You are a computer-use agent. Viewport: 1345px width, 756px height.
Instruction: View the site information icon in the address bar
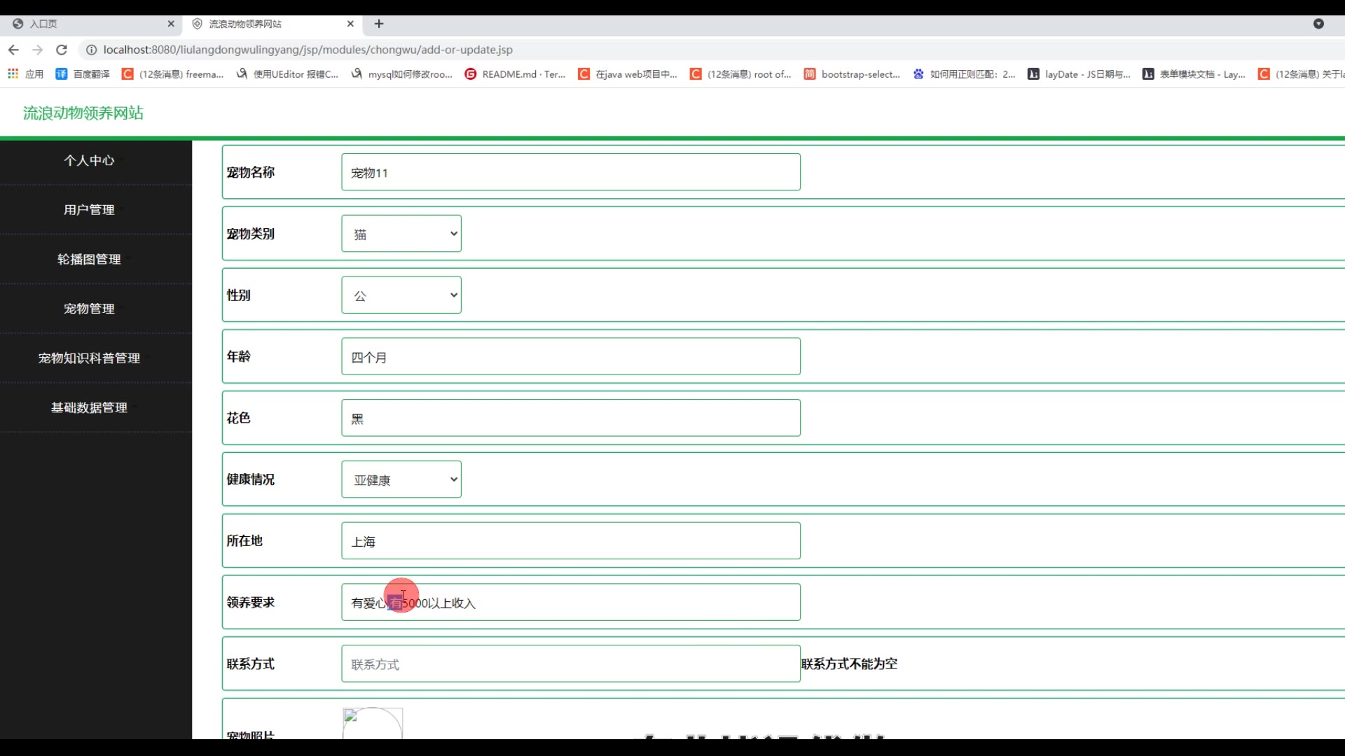click(x=91, y=50)
